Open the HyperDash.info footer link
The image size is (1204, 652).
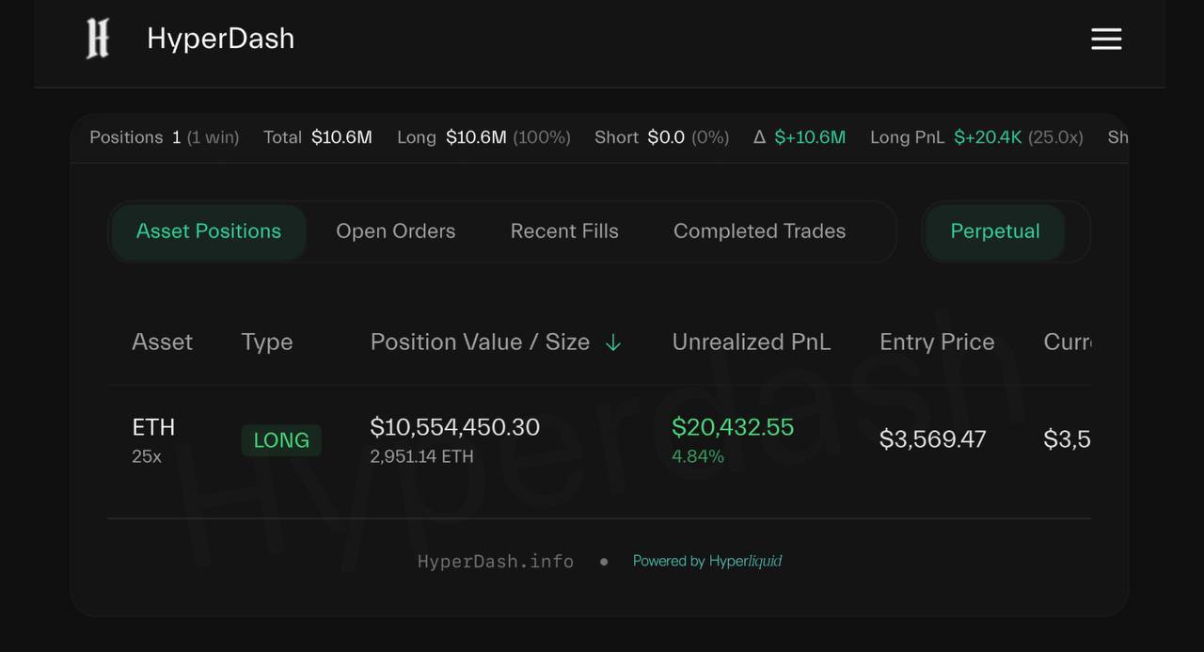496,562
